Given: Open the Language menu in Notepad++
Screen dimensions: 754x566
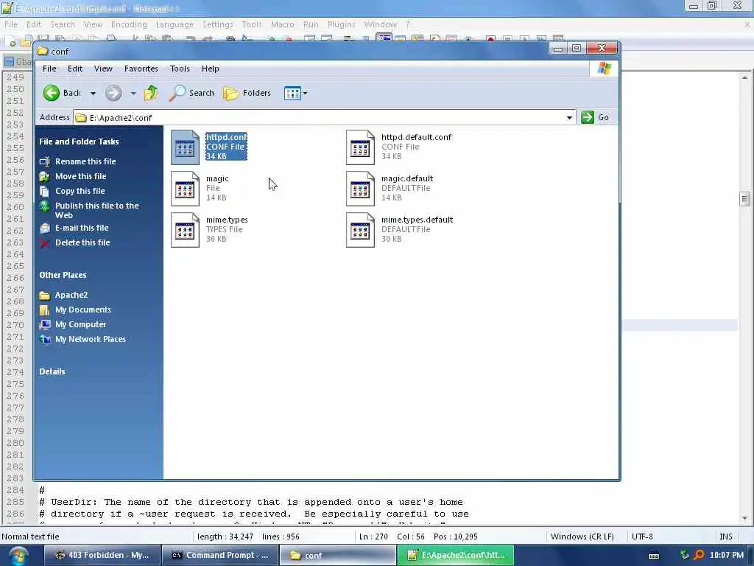Looking at the screenshot, I should point(175,24).
